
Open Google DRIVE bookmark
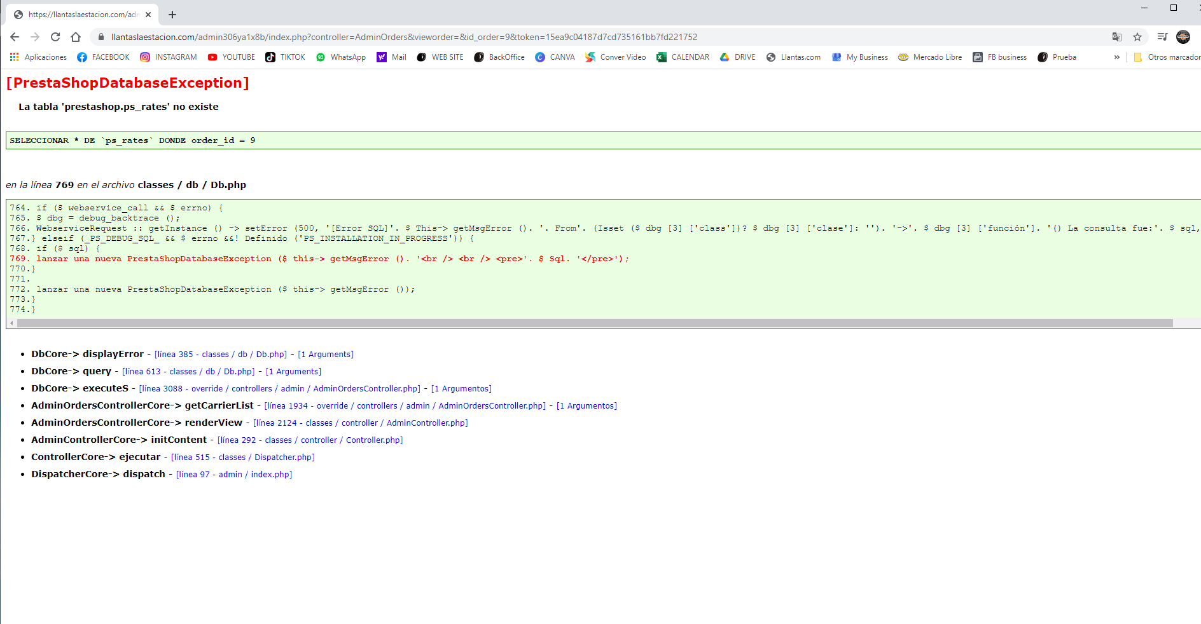[x=738, y=57]
